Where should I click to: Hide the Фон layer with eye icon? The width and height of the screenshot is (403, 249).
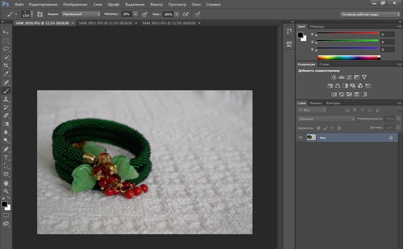[300, 137]
